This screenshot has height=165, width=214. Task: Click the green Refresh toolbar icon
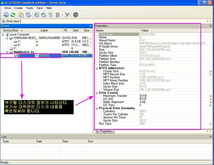pos(13,15)
